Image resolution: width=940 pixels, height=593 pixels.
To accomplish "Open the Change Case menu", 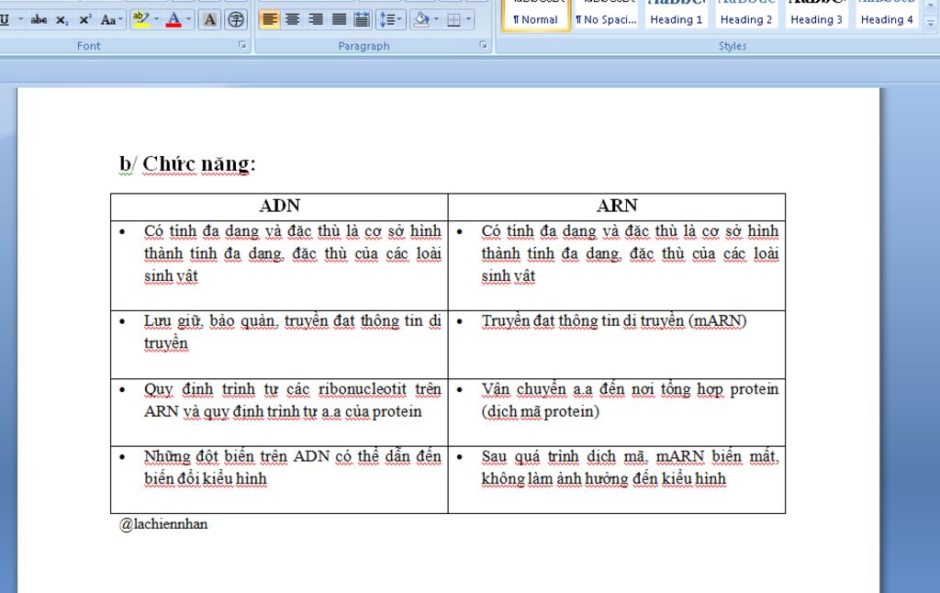I will point(111,20).
